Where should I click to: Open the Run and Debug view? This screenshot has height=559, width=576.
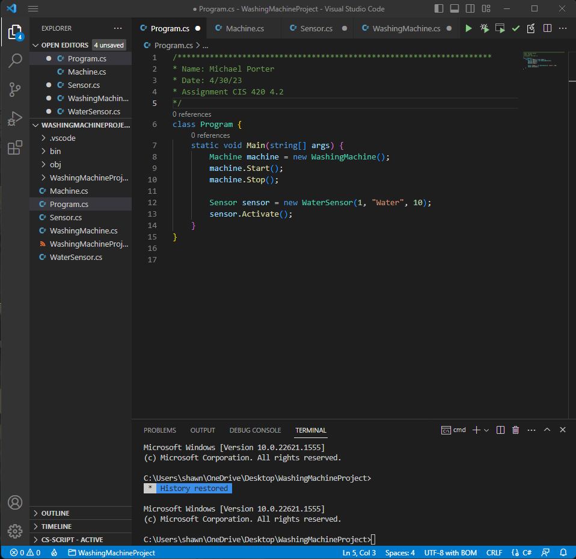[15, 119]
